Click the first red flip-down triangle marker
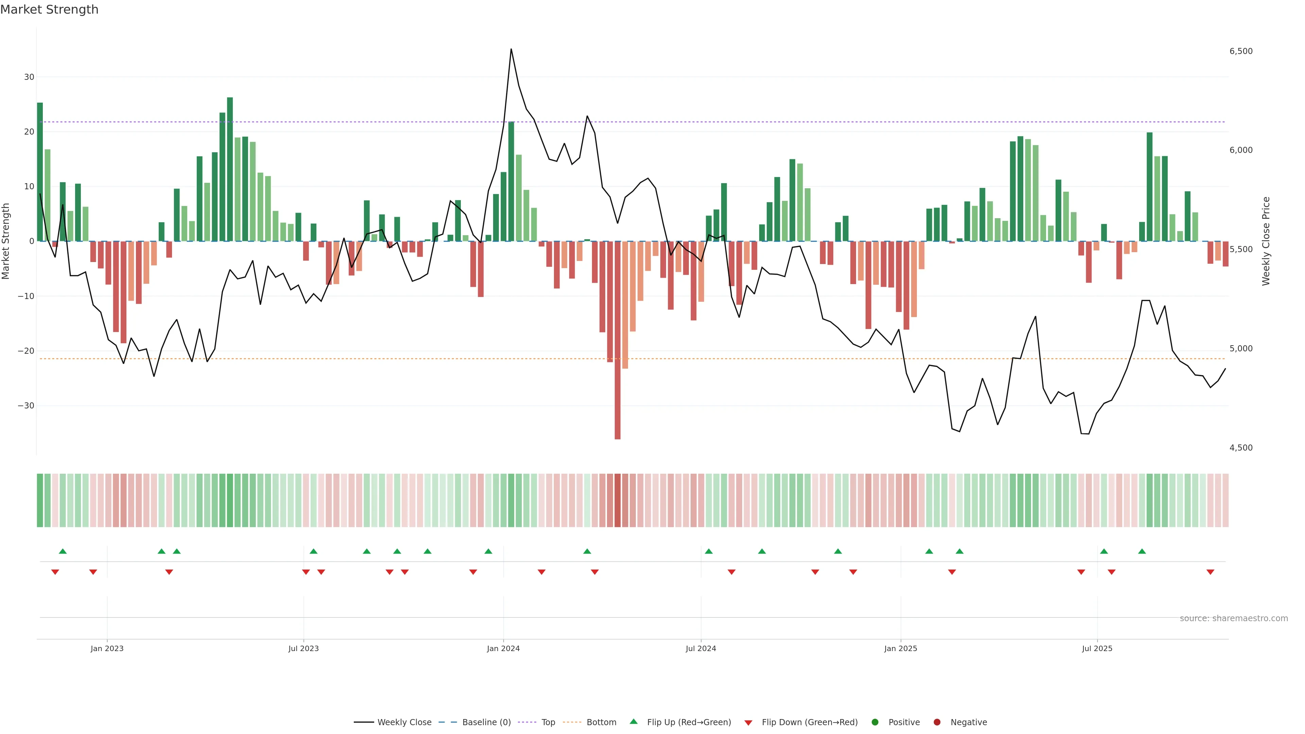The width and height of the screenshot is (1305, 734). pyautogui.click(x=55, y=572)
